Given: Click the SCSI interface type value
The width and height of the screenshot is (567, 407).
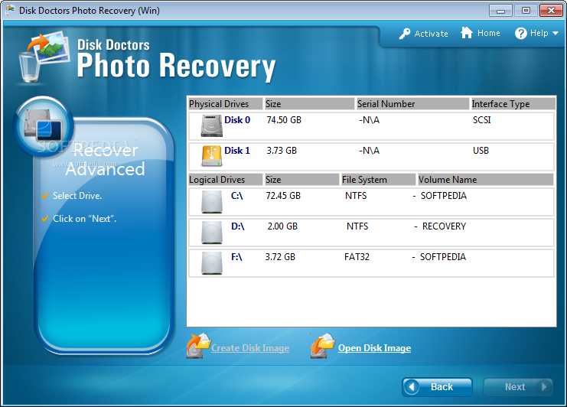Looking at the screenshot, I should click(481, 120).
